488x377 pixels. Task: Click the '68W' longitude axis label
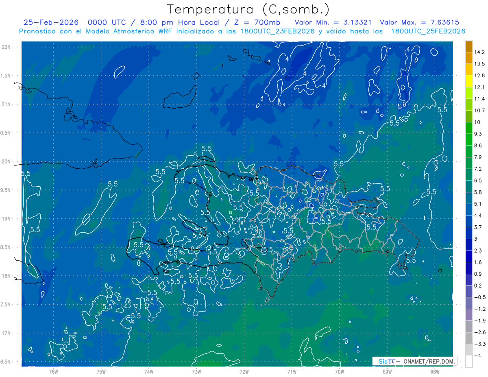click(x=435, y=372)
